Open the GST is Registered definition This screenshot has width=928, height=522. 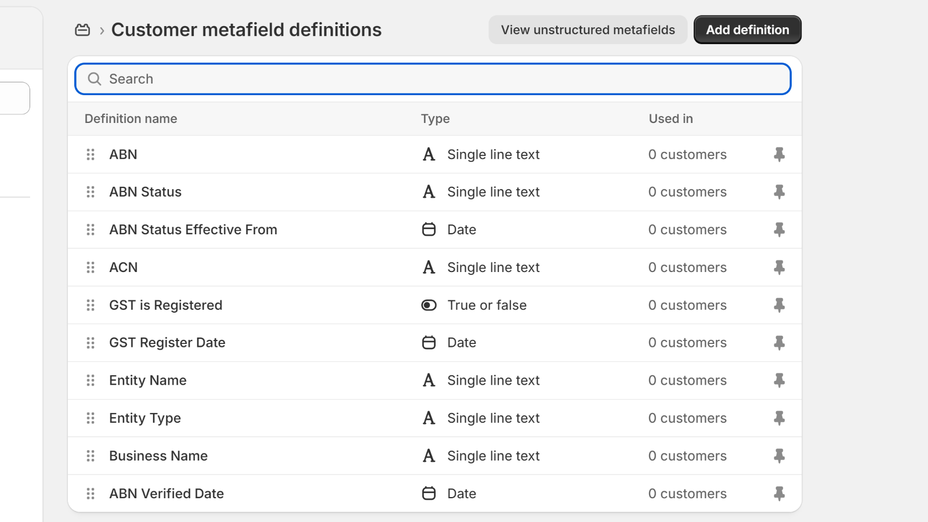click(x=166, y=305)
